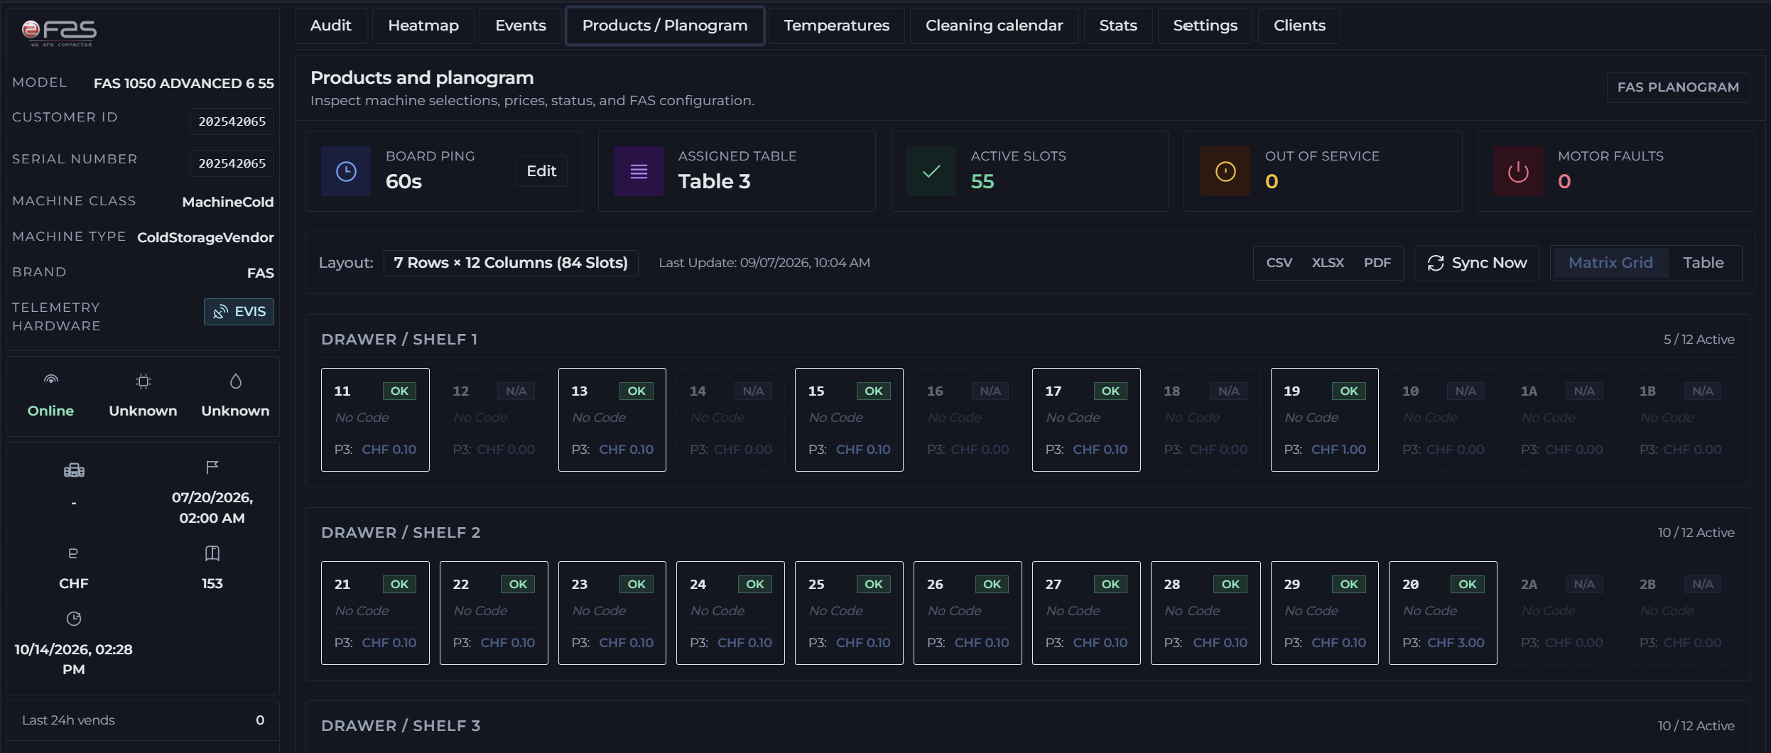Click the Sync Now button
1771x753 pixels.
tap(1477, 263)
